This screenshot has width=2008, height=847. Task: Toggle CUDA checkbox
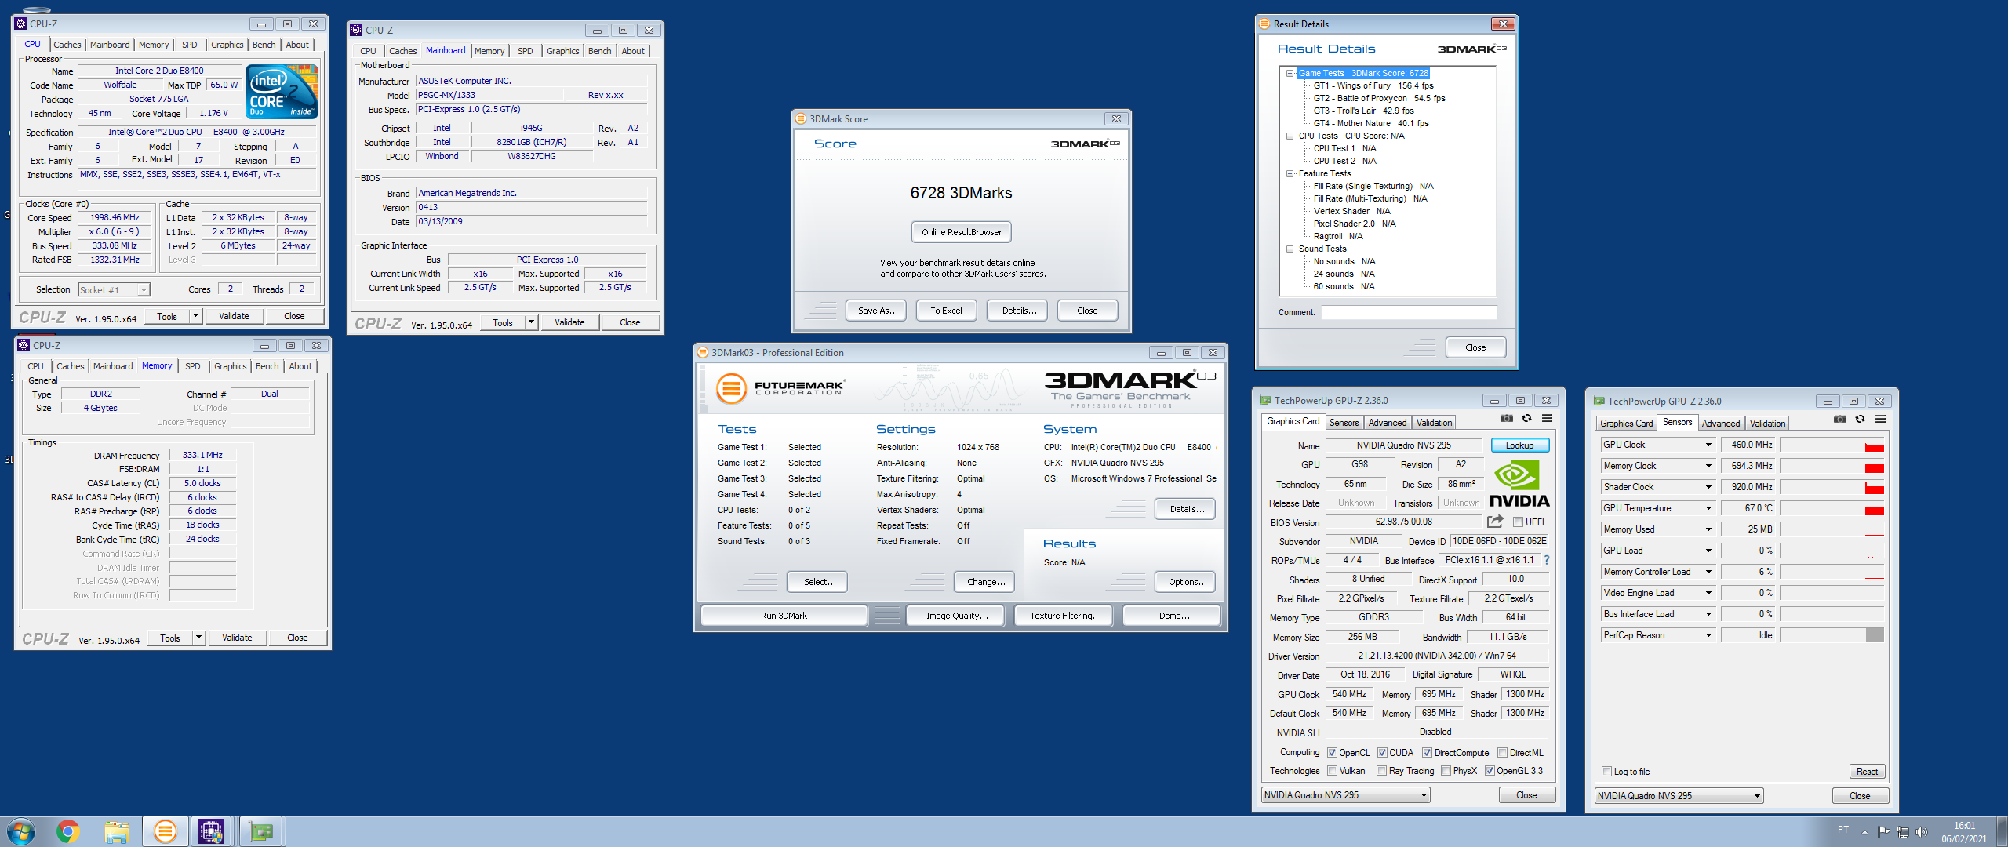[1382, 753]
